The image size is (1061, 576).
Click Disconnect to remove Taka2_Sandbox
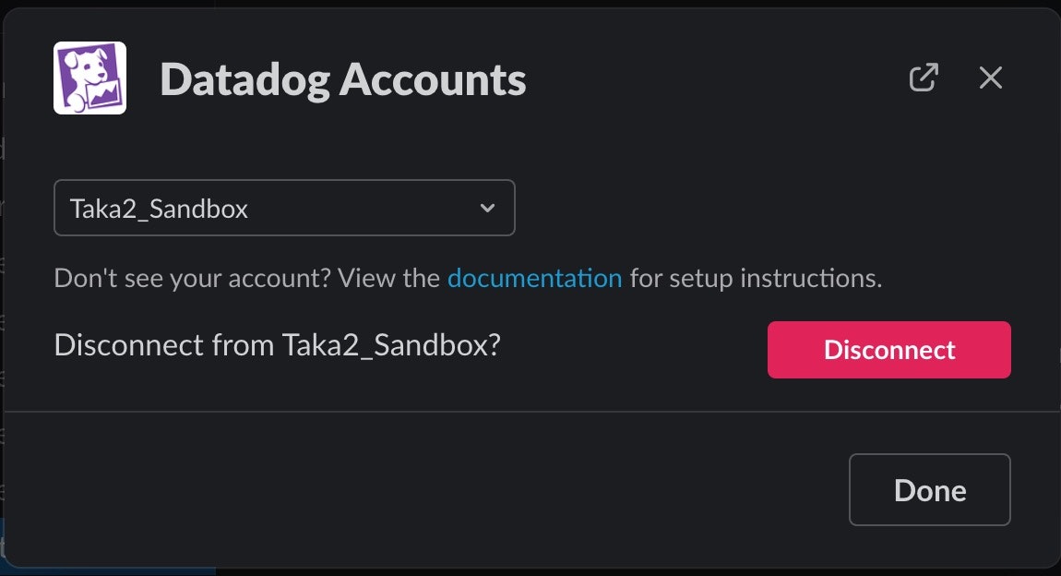tap(888, 350)
